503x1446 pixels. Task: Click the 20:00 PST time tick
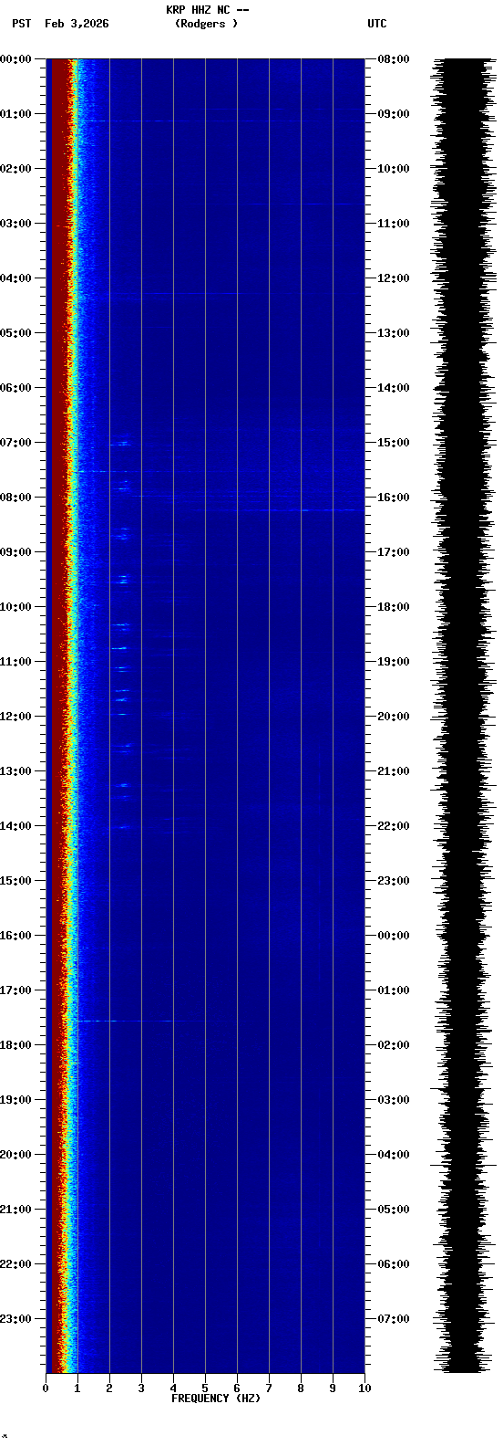(16, 1155)
